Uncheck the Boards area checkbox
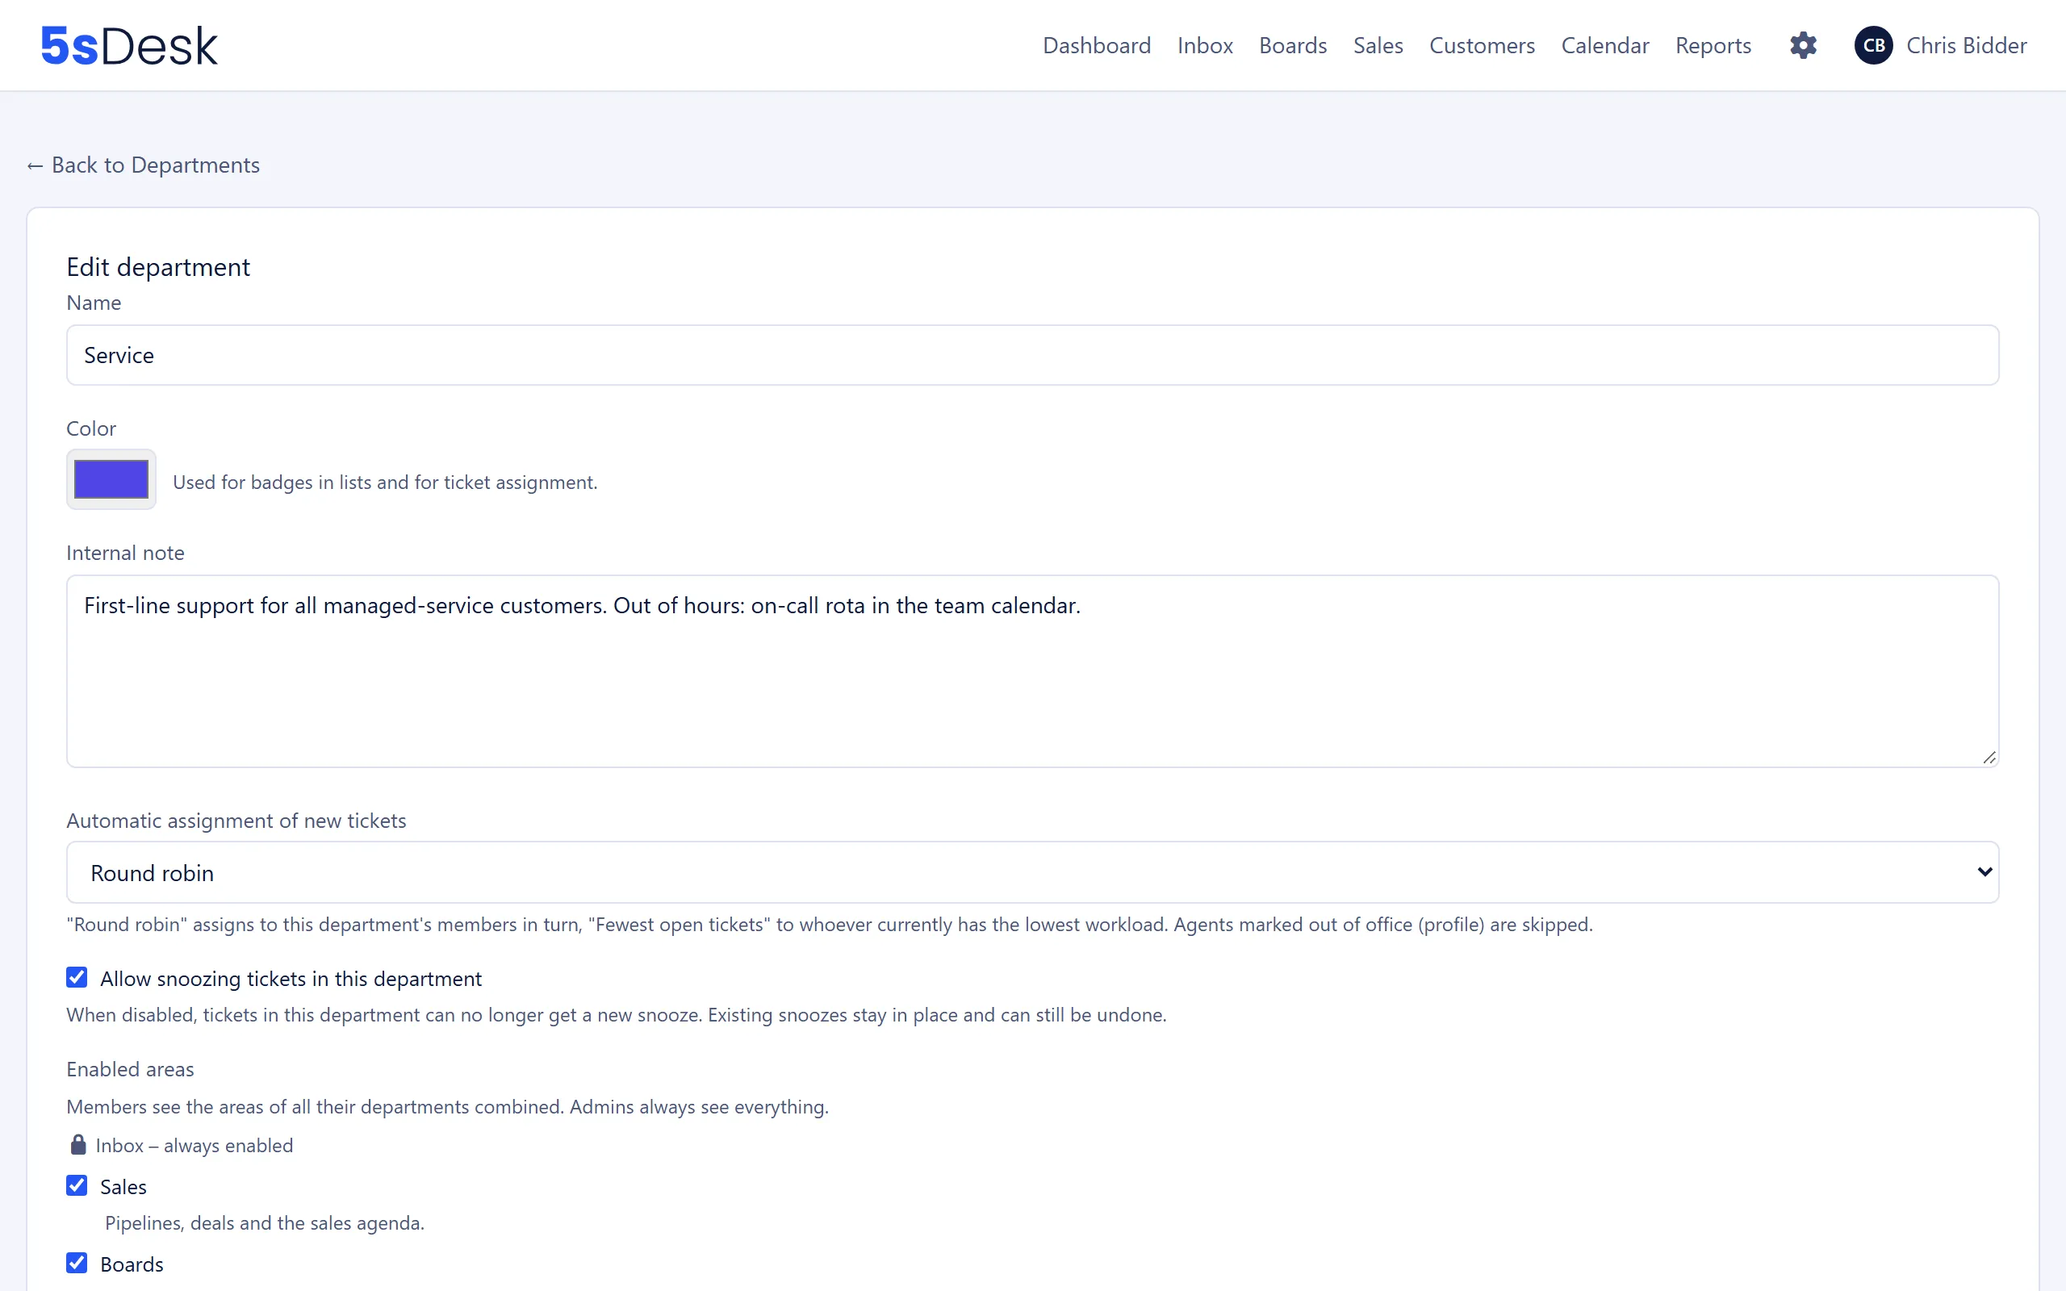The image size is (2066, 1291). pos(77,1263)
